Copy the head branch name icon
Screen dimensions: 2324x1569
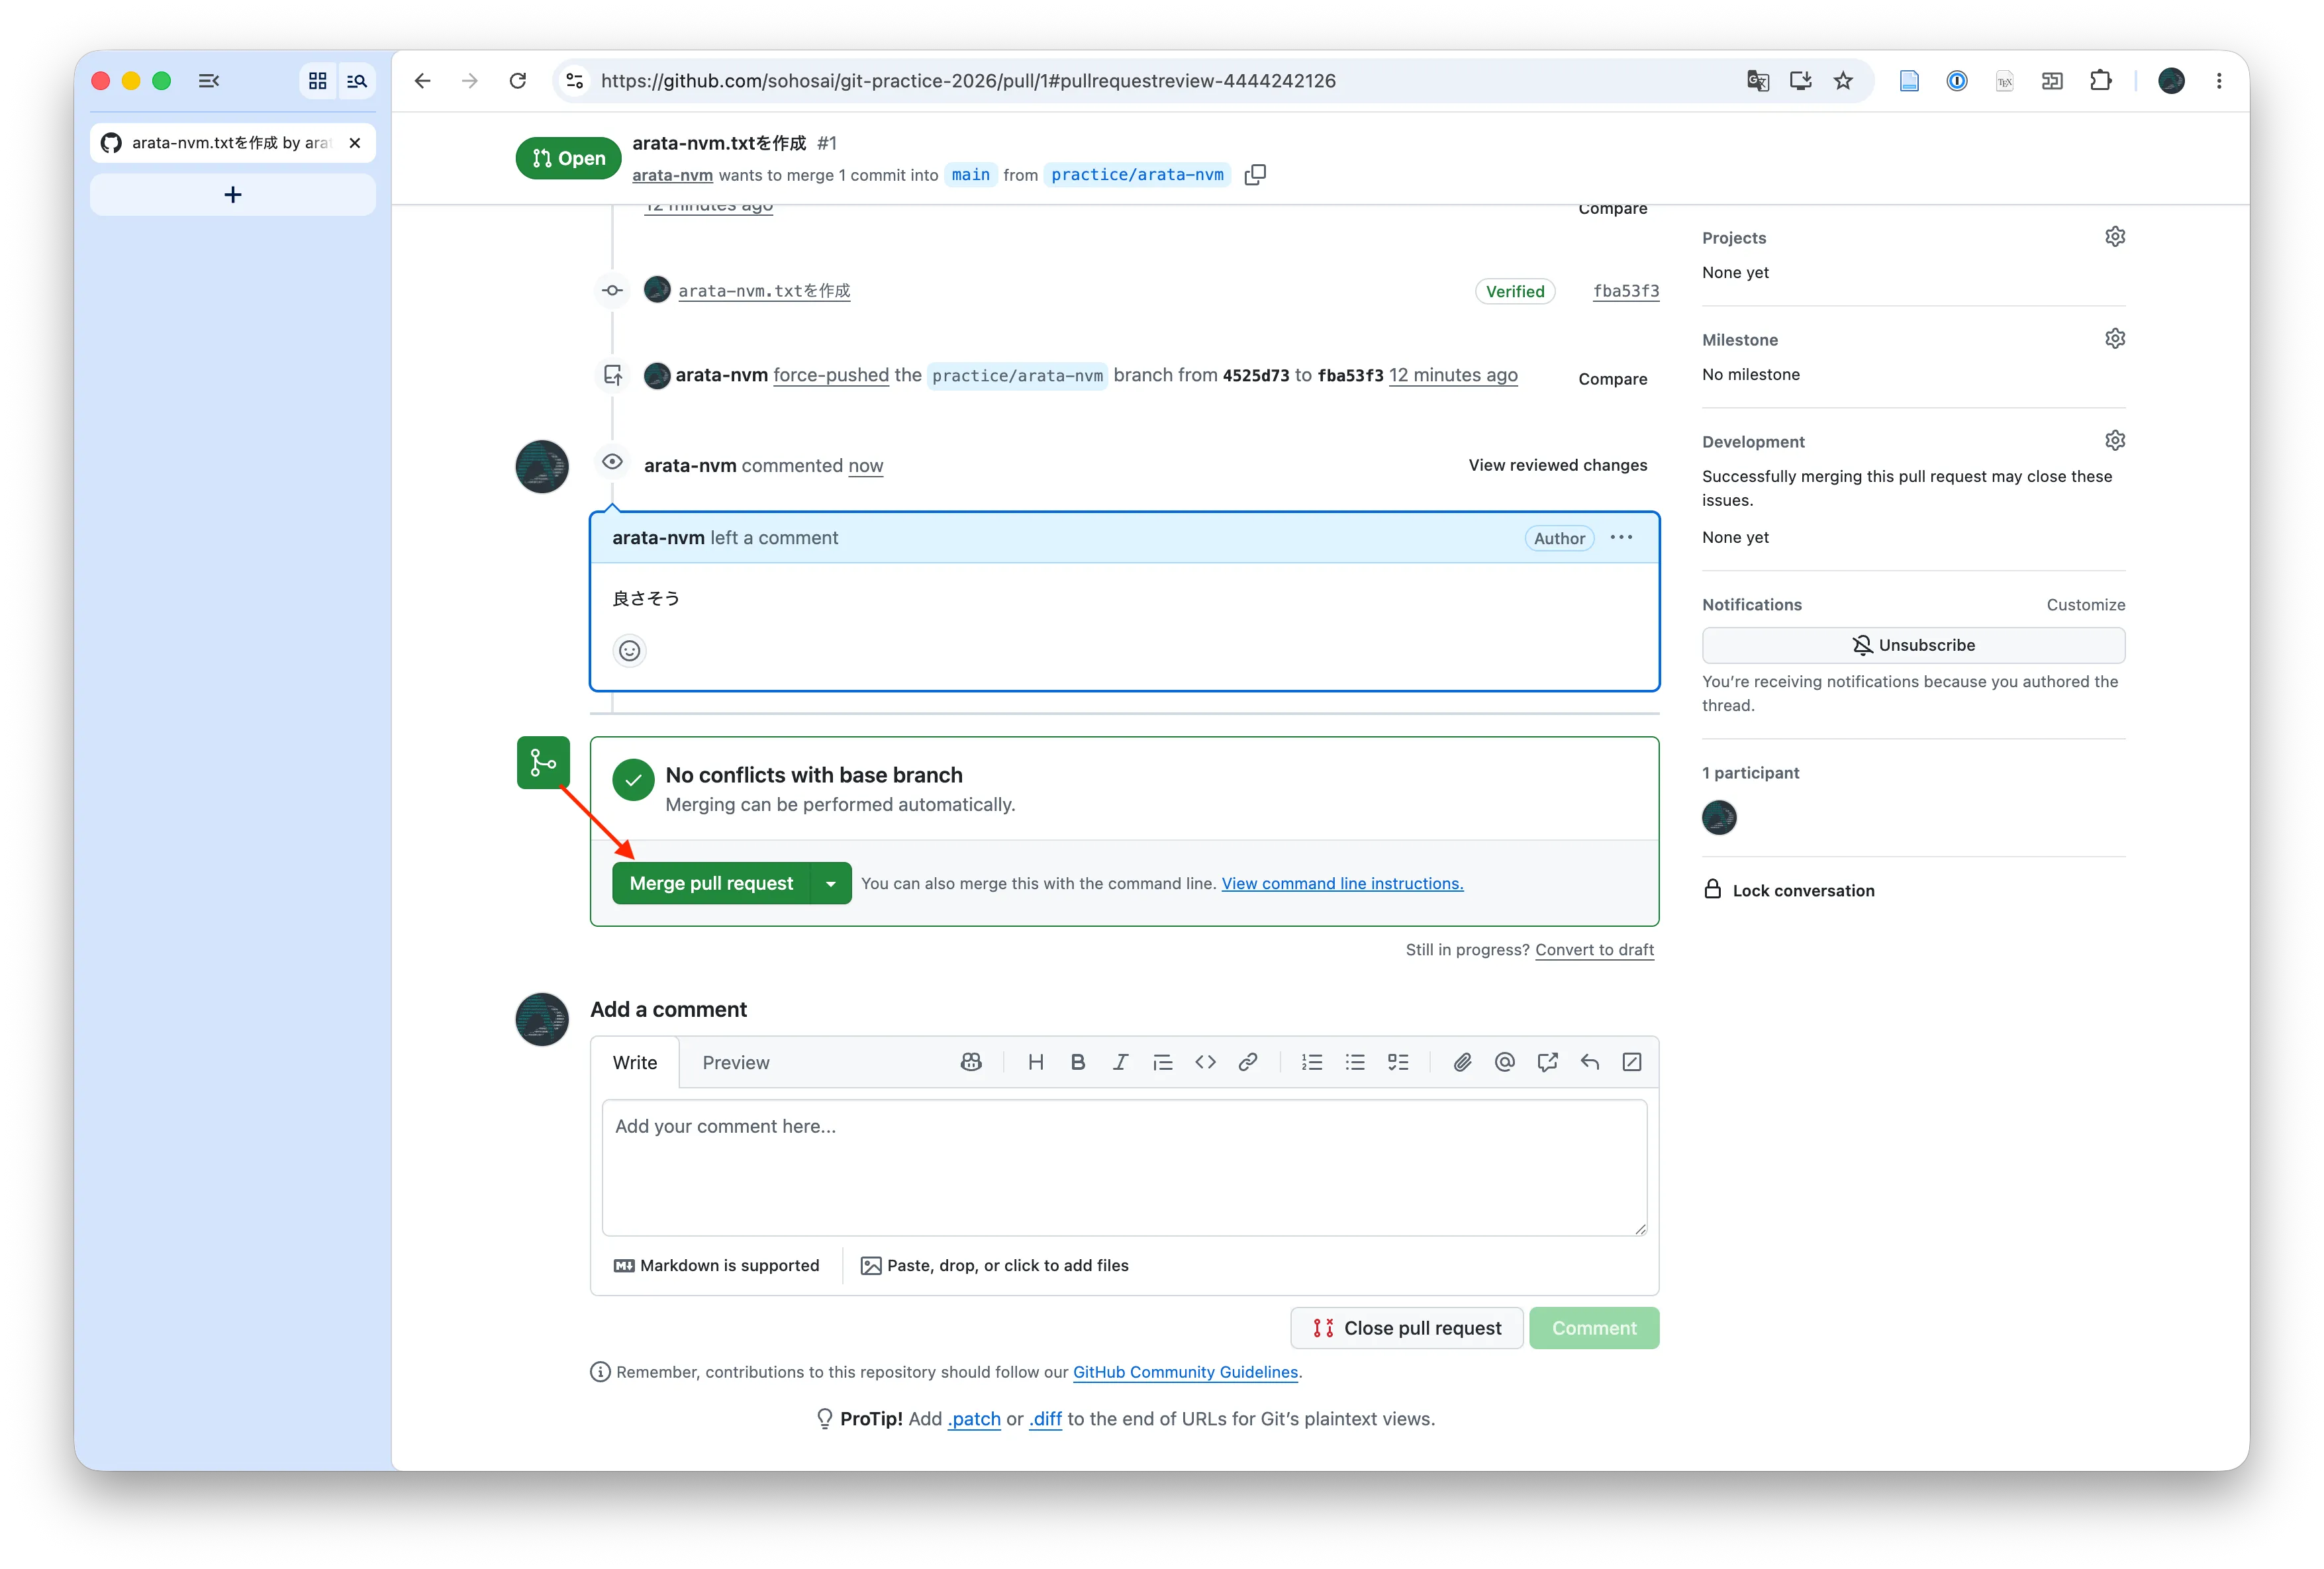pyautogui.click(x=1255, y=175)
